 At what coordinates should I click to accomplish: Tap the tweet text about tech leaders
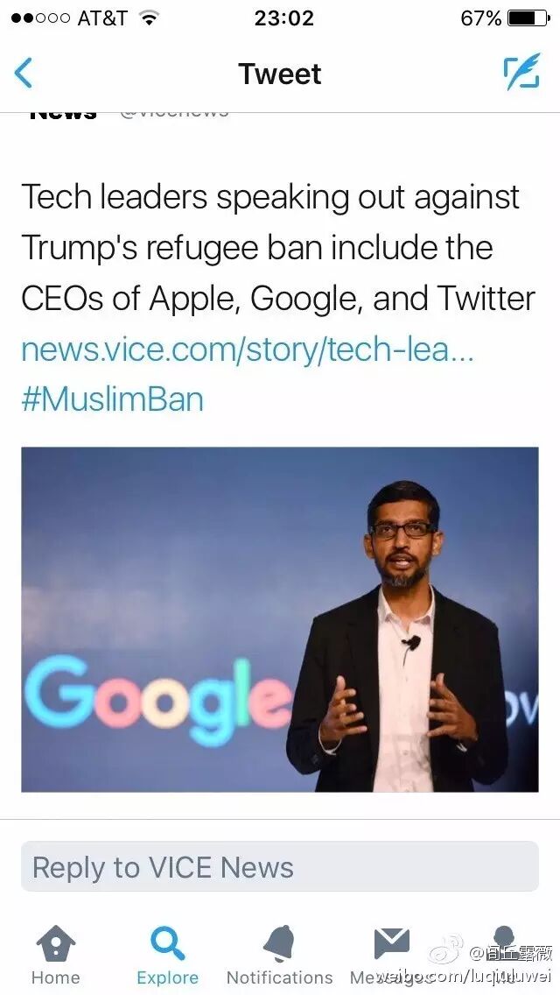(277, 248)
